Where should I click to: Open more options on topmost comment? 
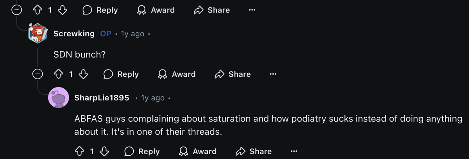(252, 11)
